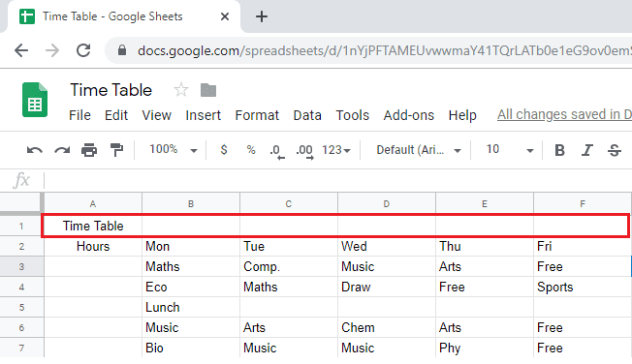Select column F header

click(583, 203)
